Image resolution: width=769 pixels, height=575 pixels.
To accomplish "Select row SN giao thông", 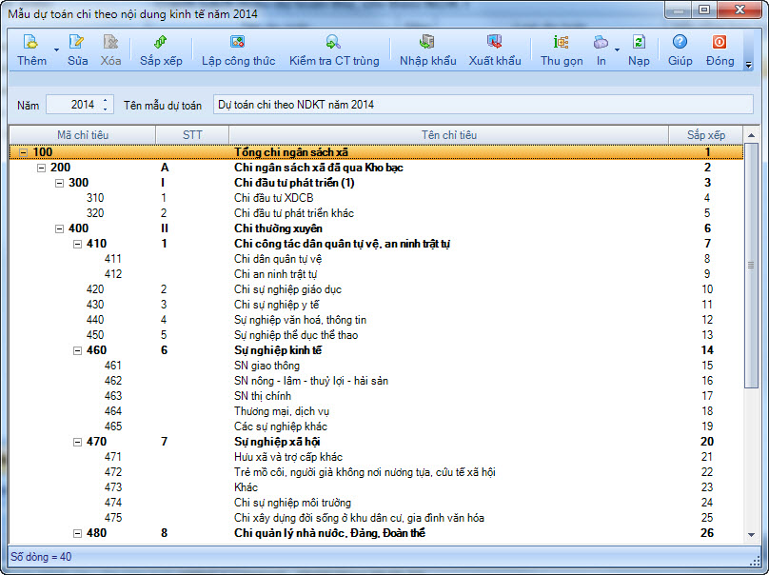I will pyautogui.click(x=376, y=365).
